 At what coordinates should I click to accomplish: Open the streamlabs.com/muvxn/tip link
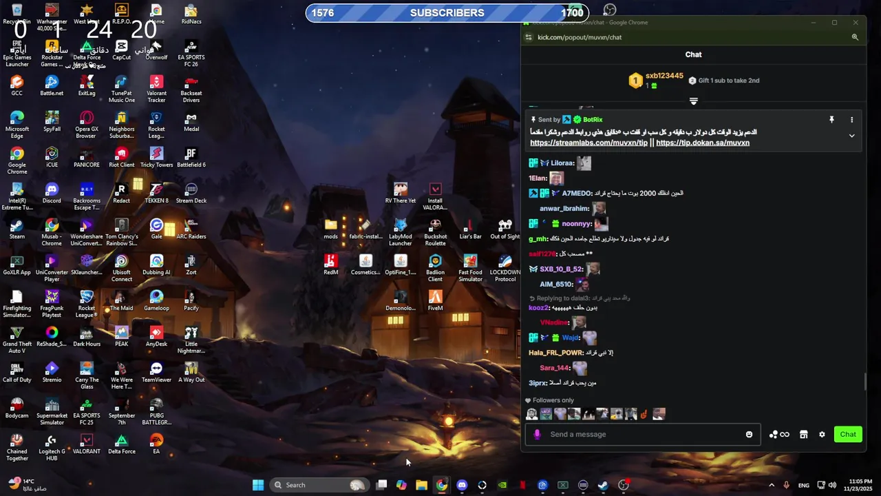pos(588,143)
